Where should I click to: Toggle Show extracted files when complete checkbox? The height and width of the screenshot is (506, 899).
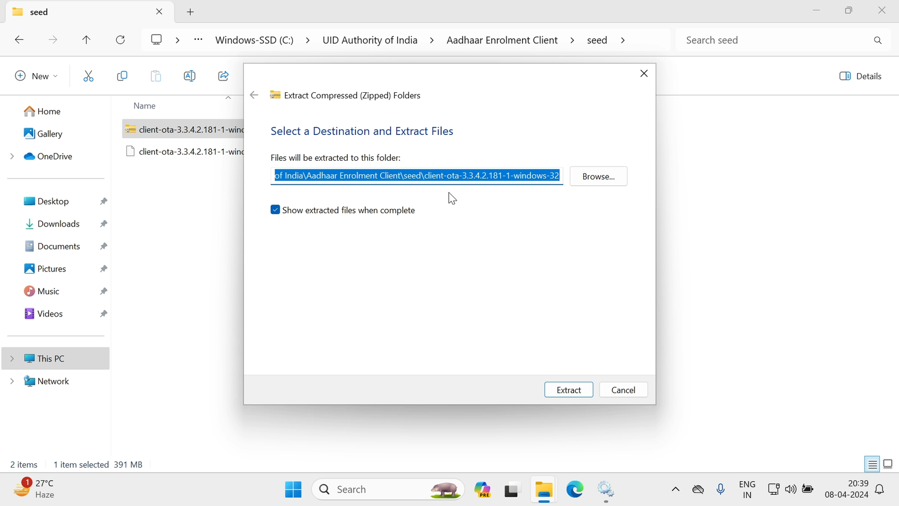point(275,210)
